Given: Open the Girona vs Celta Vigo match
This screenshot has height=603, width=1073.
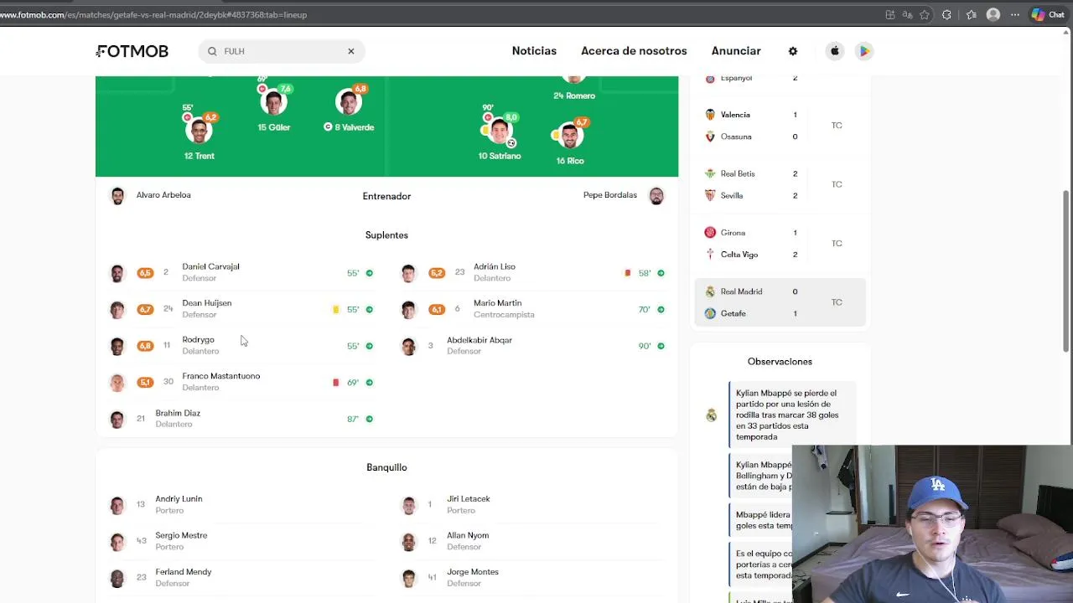Looking at the screenshot, I should coord(780,244).
